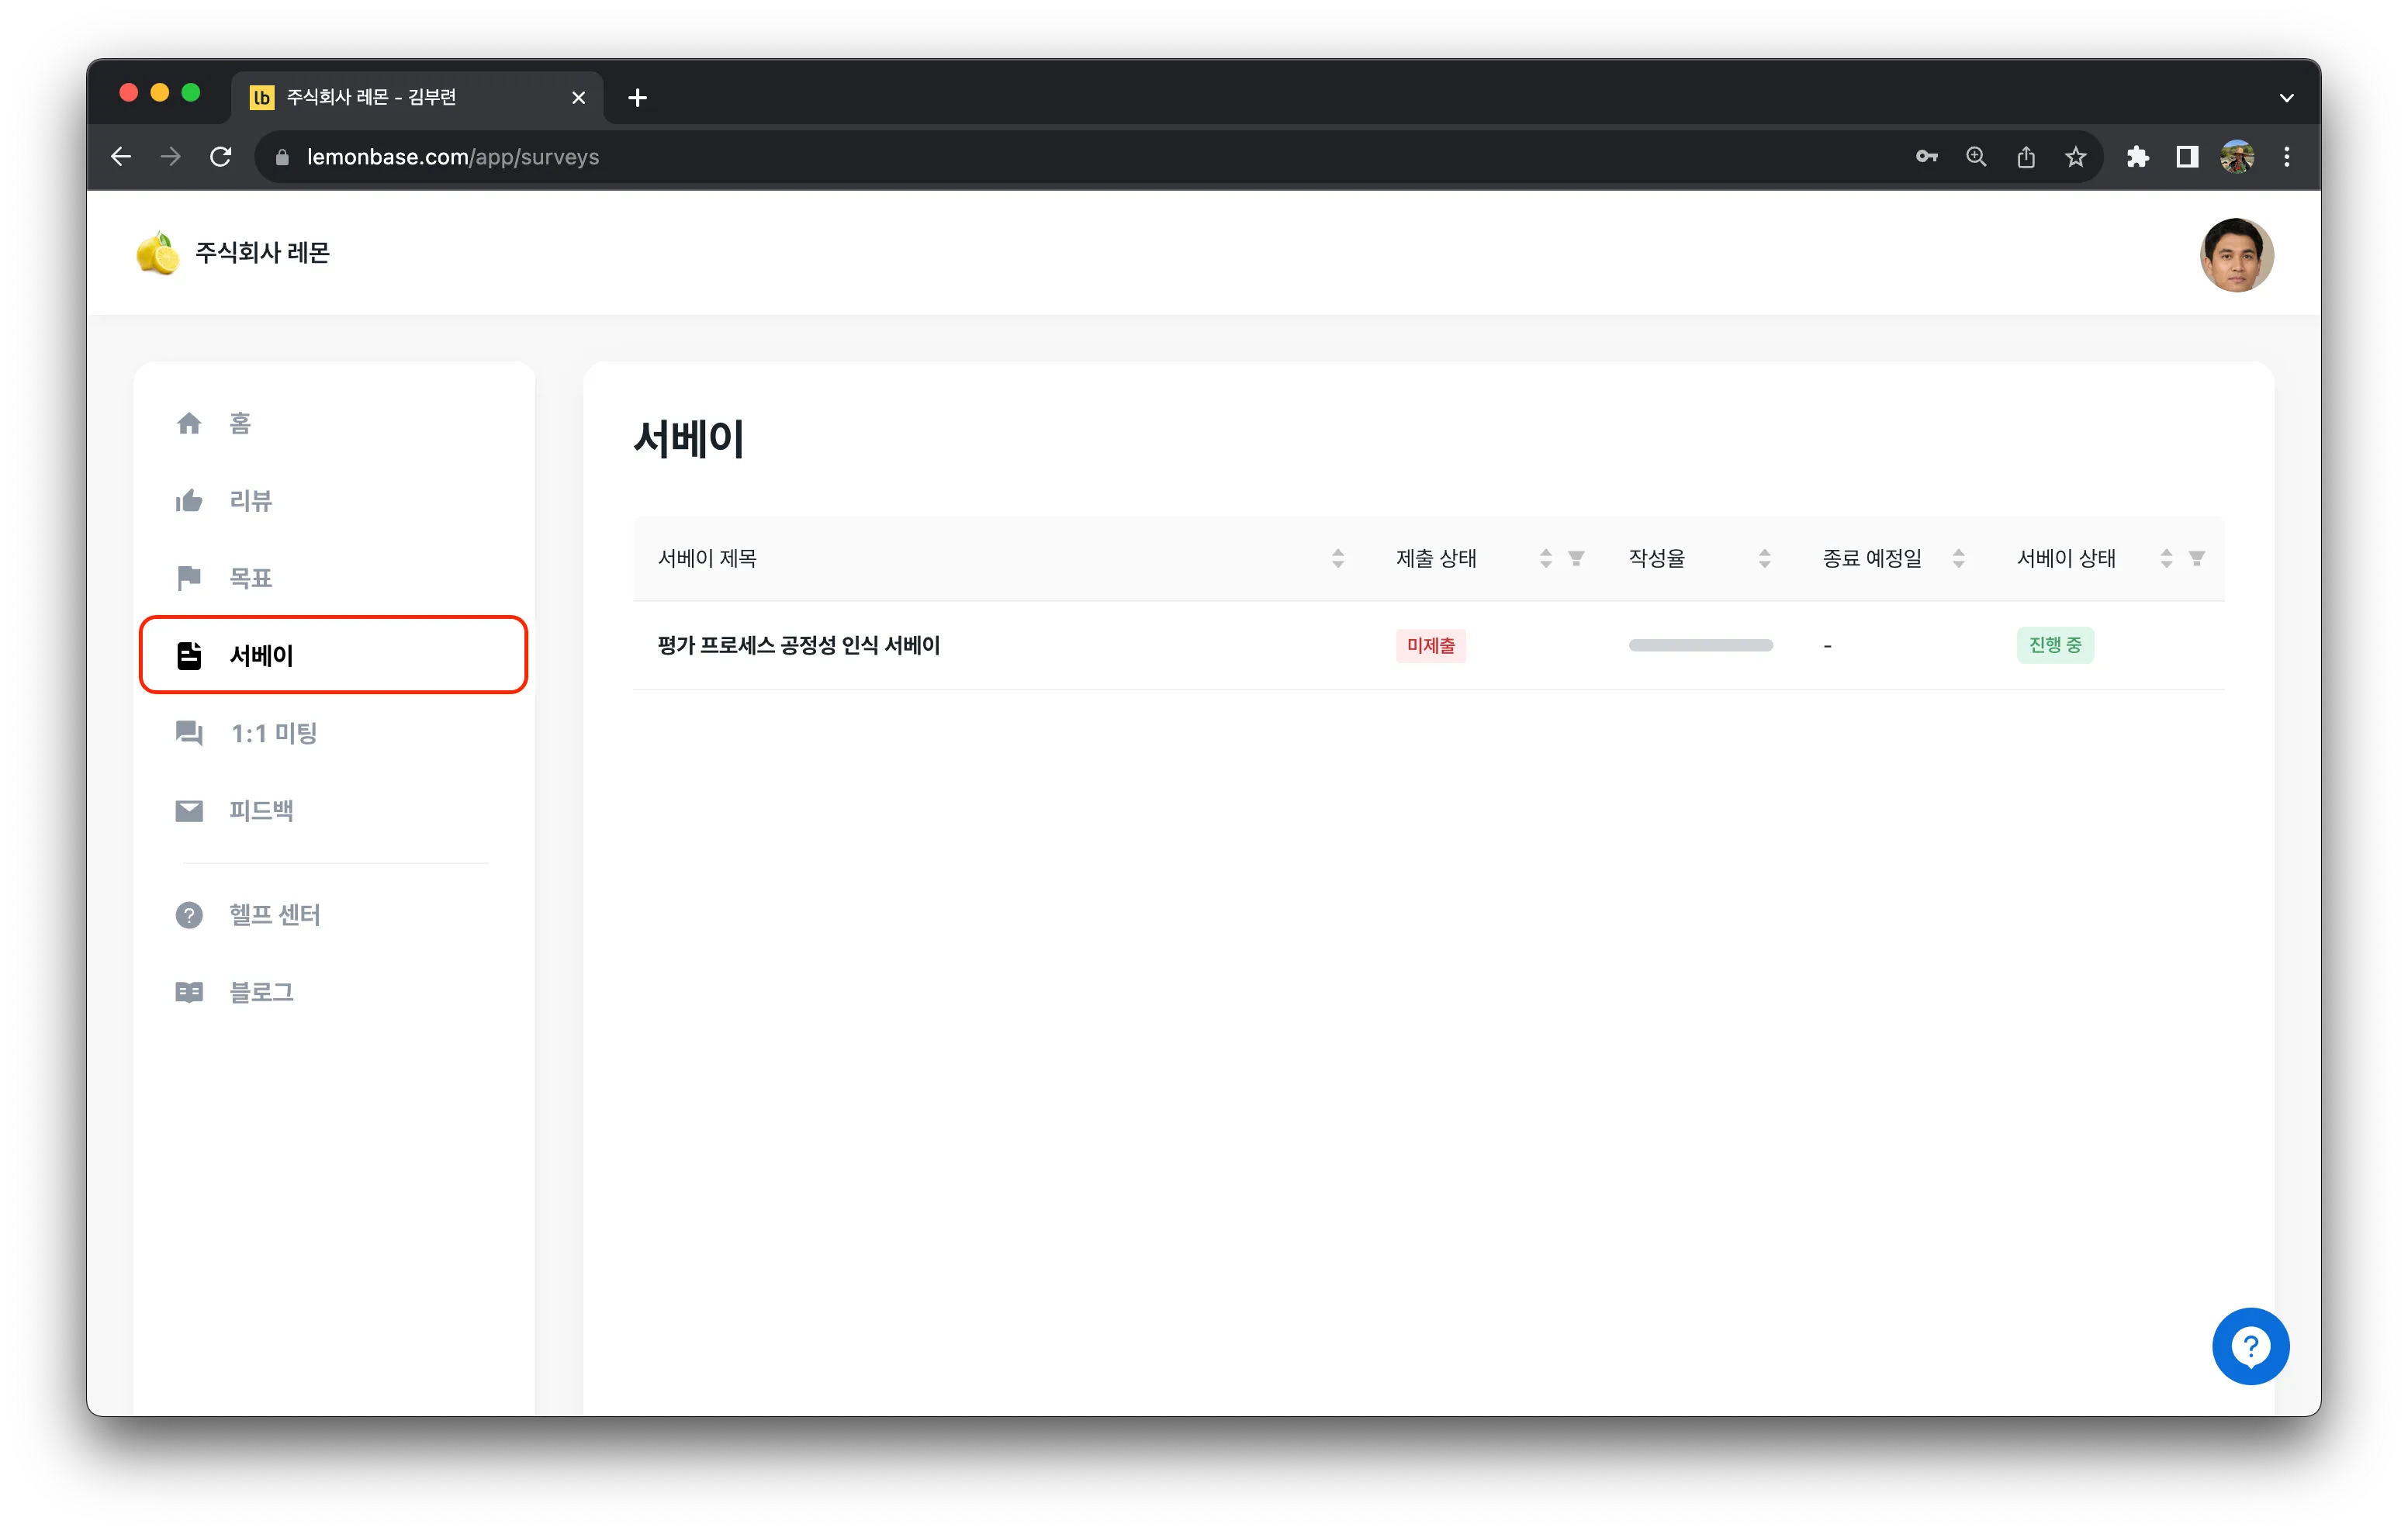Screen dimensions: 2408x1531
Task: Go to 목표 menu item
Action: 333,578
